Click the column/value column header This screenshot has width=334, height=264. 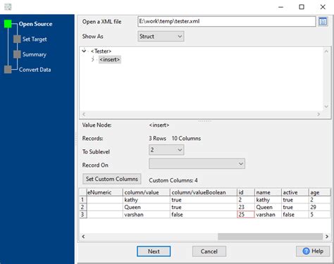click(x=147, y=192)
